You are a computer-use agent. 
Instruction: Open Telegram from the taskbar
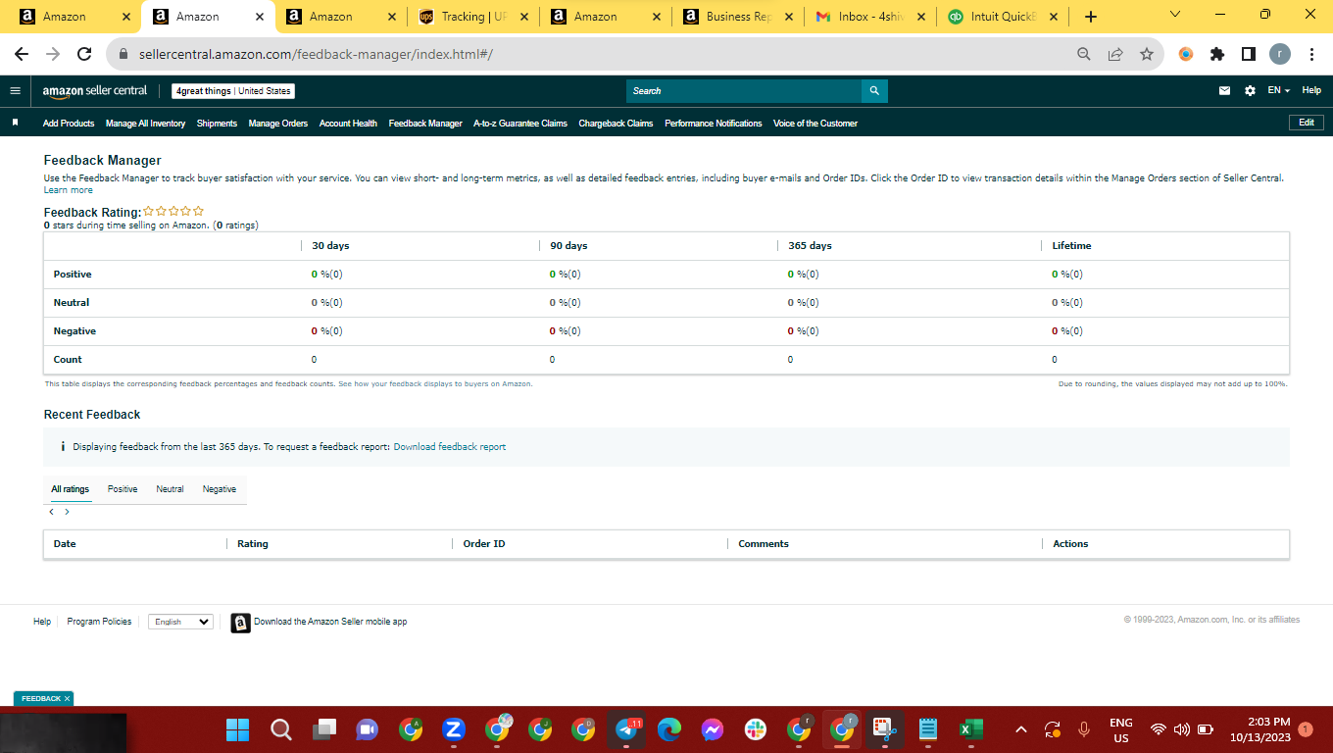[627, 729]
